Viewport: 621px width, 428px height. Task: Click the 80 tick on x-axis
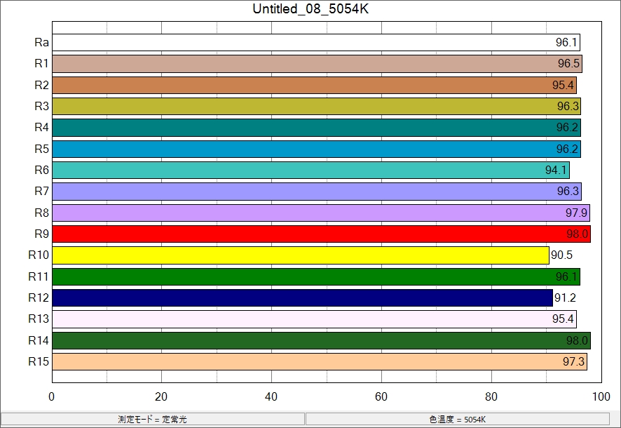click(491, 396)
